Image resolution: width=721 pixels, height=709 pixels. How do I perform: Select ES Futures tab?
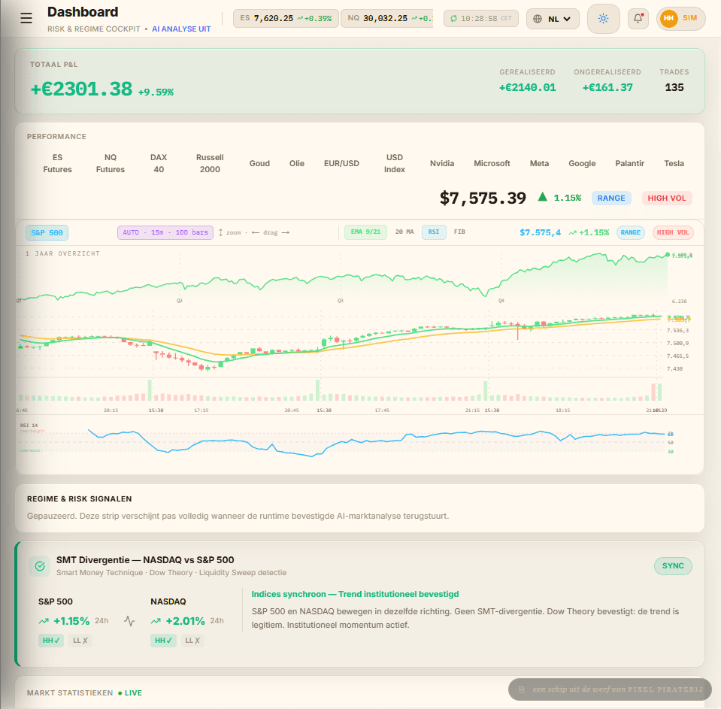57,163
